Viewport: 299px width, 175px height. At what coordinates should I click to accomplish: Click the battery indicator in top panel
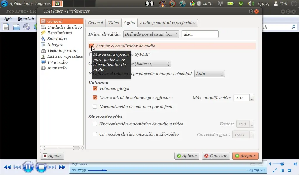(x=231, y=3)
